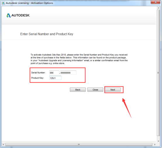Close the Activation Options window with X
The height and width of the screenshot is (148, 162).
pyautogui.click(x=156, y=2)
